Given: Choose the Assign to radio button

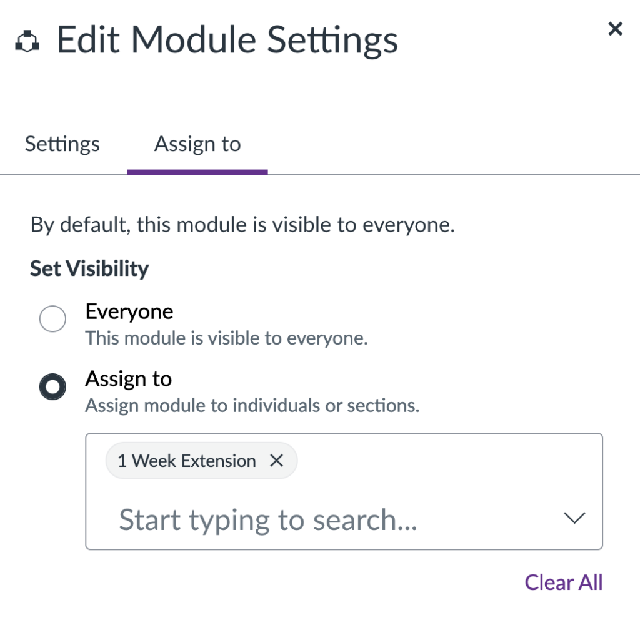Looking at the screenshot, I should tap(52, 387).
